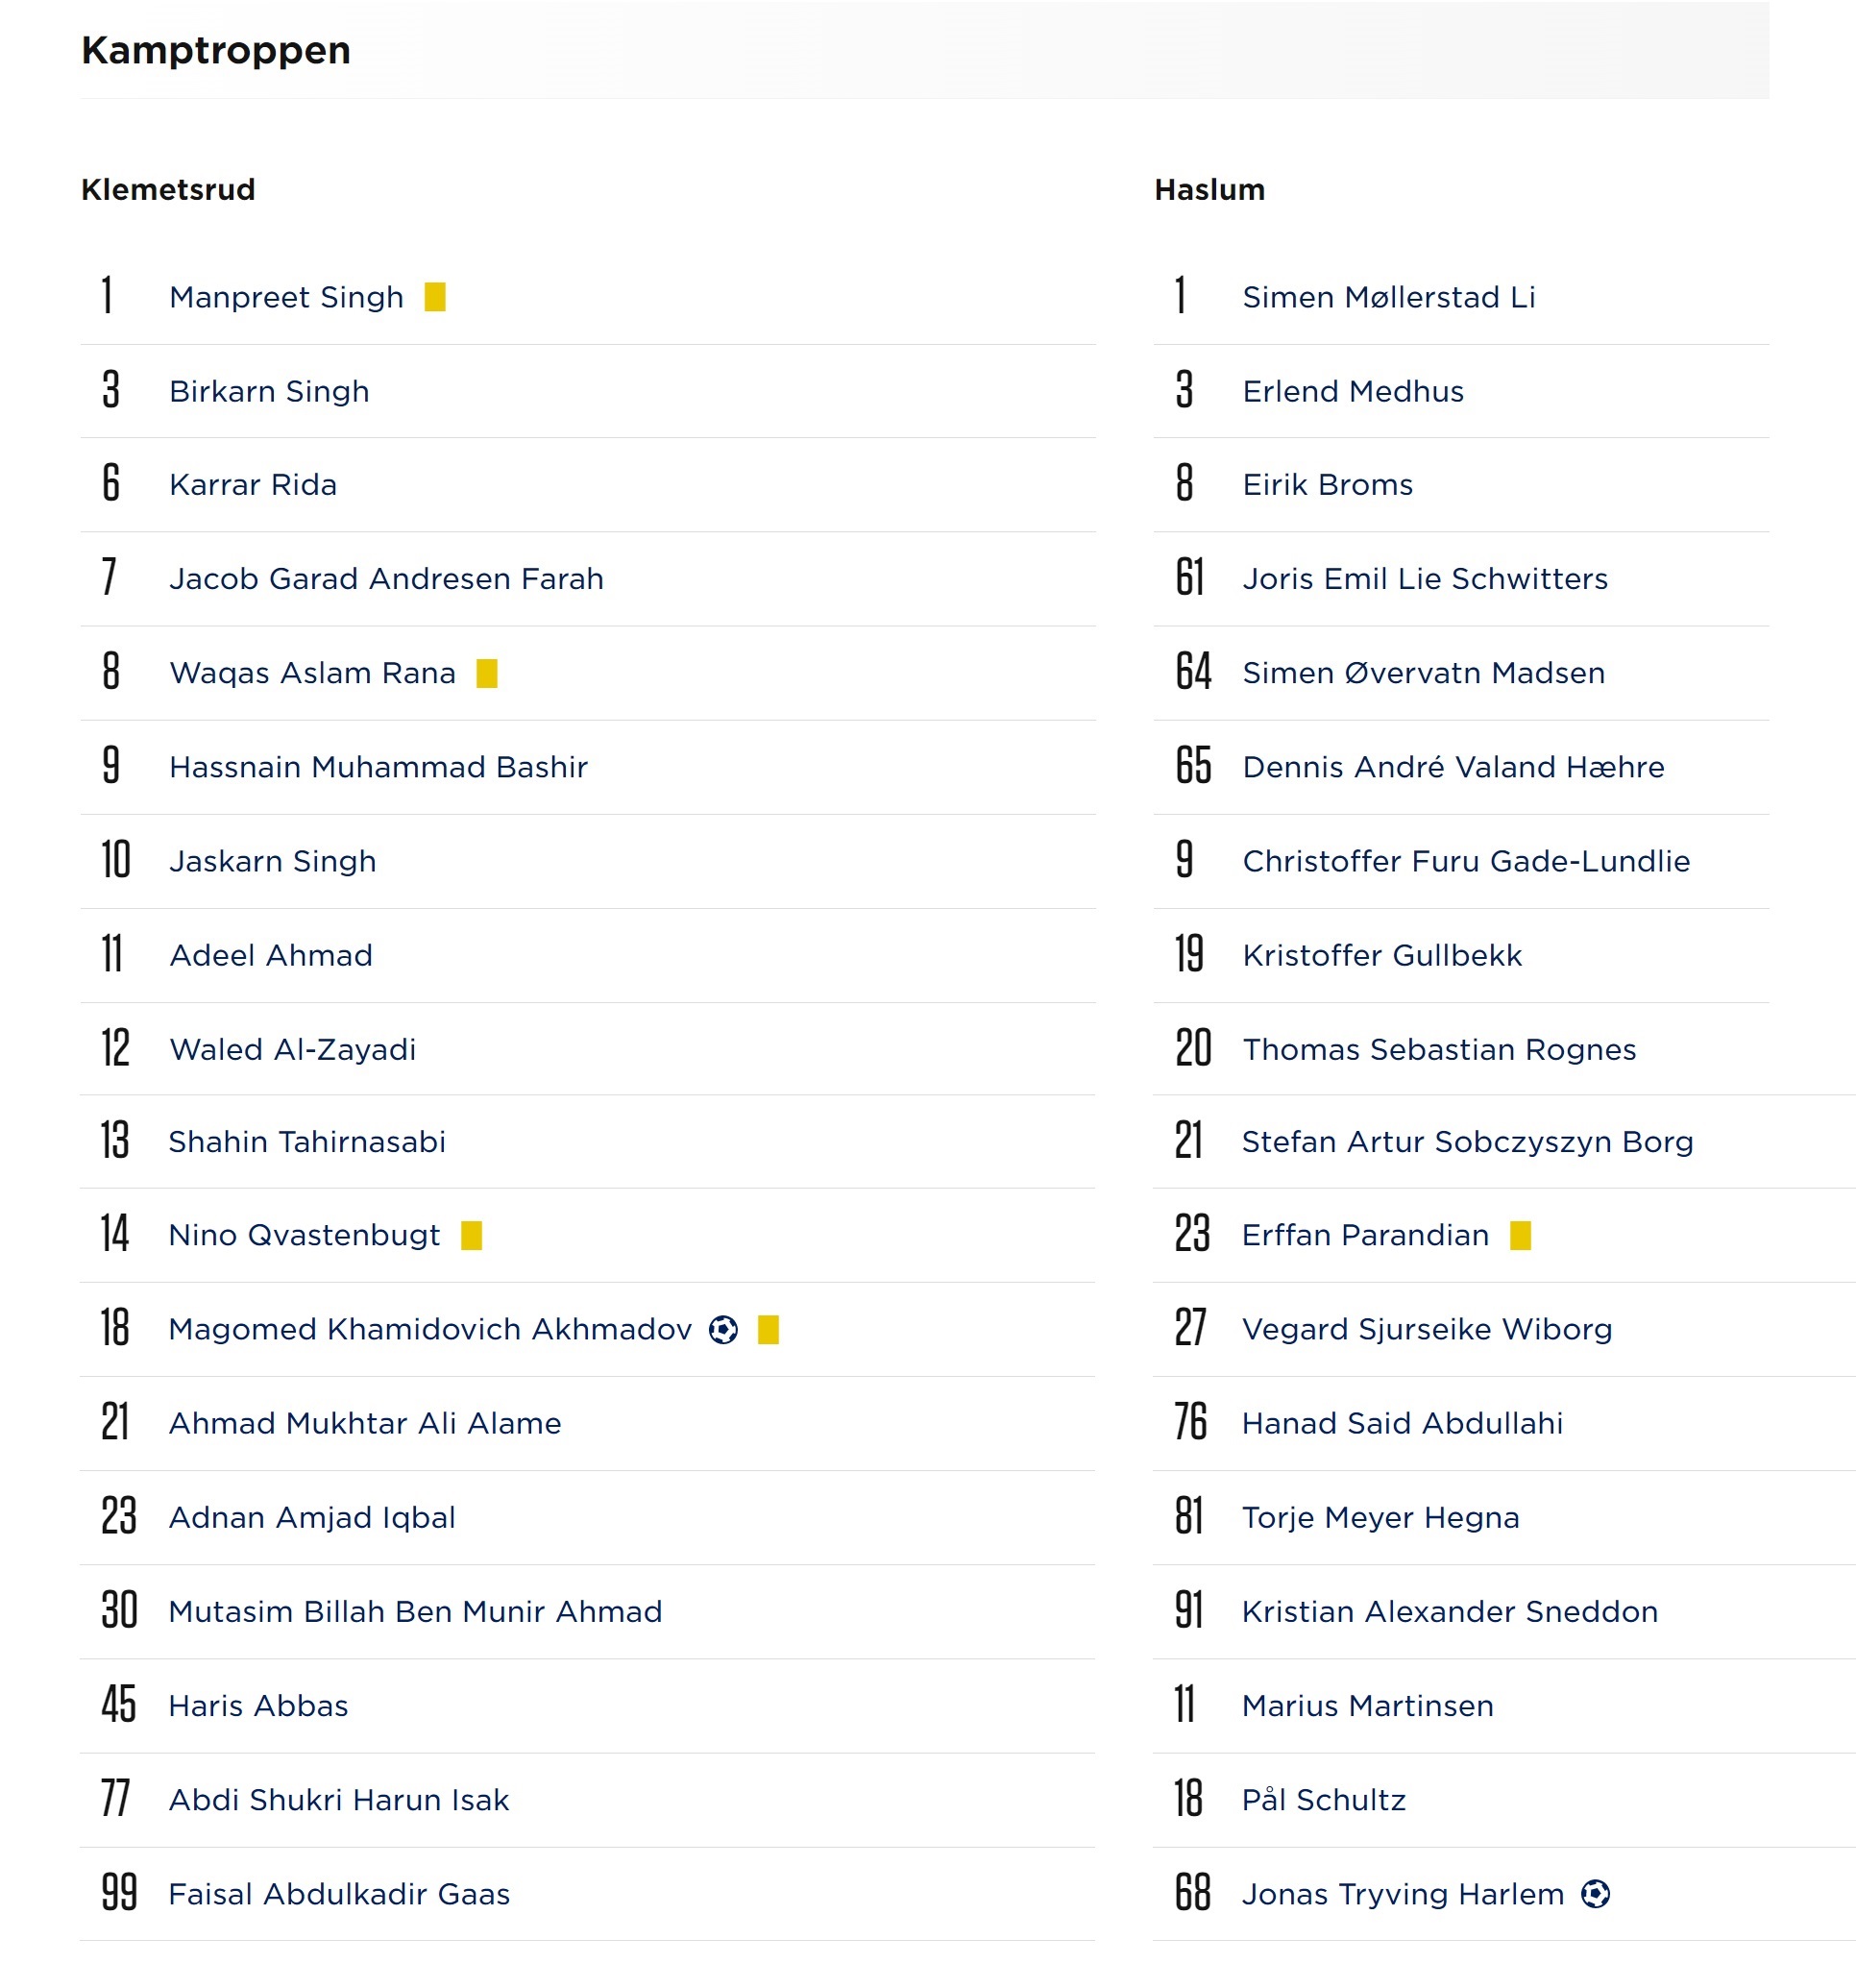The height and width of the screenshot is (1988, 1856).
Task: Open Waled Al-Zayadi's profile link
Action: 292,1049
